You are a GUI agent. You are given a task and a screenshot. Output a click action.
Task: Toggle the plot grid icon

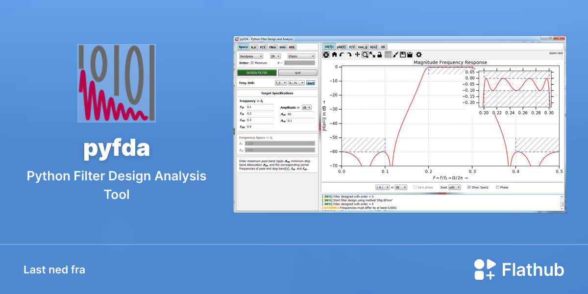point(388,55)
